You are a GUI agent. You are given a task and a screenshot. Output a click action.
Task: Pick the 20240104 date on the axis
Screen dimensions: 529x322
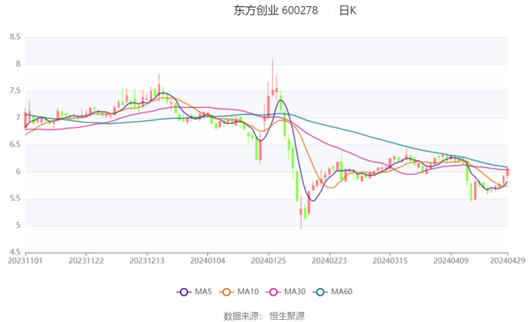(208, 260)
